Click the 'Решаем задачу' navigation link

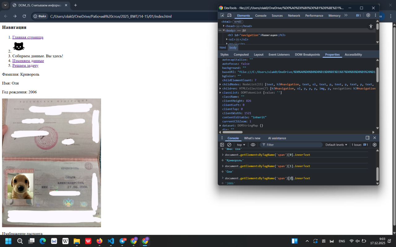click(x=25, y=65)
